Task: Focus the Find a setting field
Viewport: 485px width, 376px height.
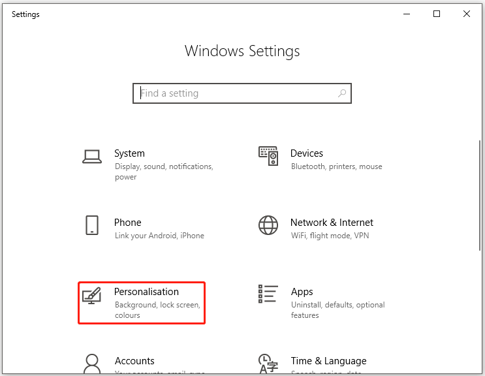Action: [x=242, y=93]
